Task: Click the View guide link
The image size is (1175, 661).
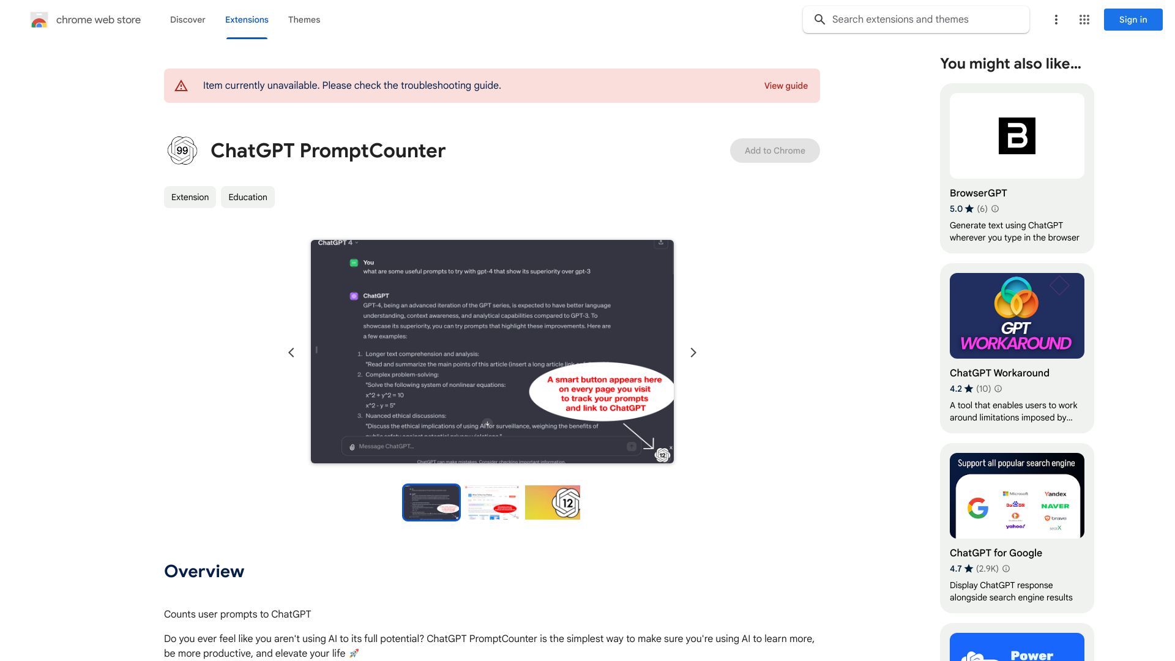Action: pos(785,86)
